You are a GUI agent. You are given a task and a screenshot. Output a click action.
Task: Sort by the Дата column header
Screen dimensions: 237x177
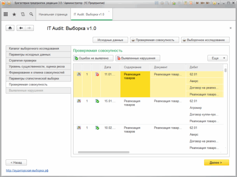pos(110,67)
